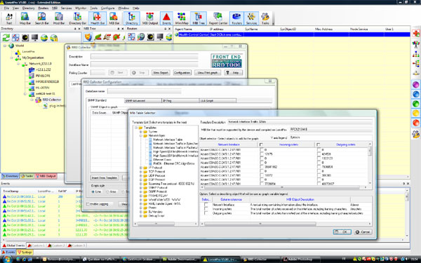
Task: Open the Report Center toolbar icon
Action: click(218, 18)
